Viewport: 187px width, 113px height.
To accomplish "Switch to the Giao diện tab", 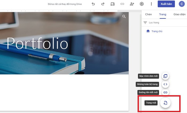I will pyautogui.click(x=179, y=14).
